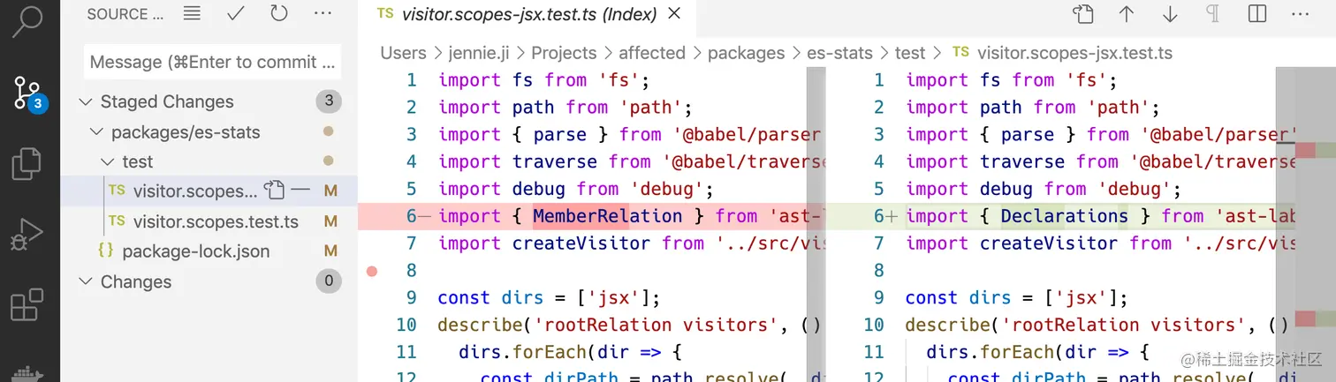
Task: Click Projects in the breadcrumb
Action: coord(564,53)
